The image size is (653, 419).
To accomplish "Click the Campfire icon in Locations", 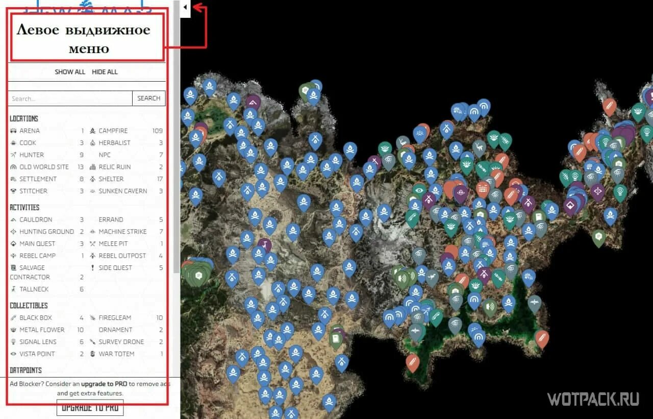I will [x=93, y=131].
